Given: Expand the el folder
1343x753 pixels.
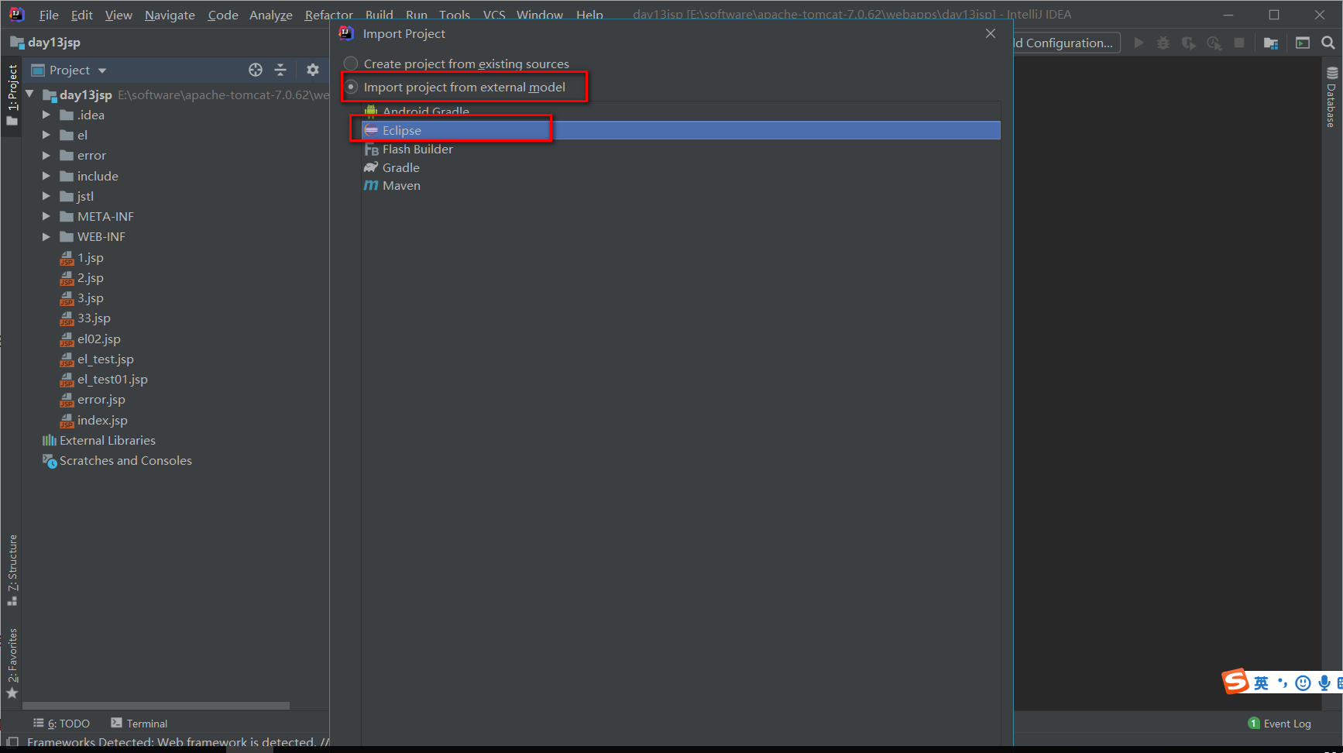Looking at the screenshot, I should 46,135.
